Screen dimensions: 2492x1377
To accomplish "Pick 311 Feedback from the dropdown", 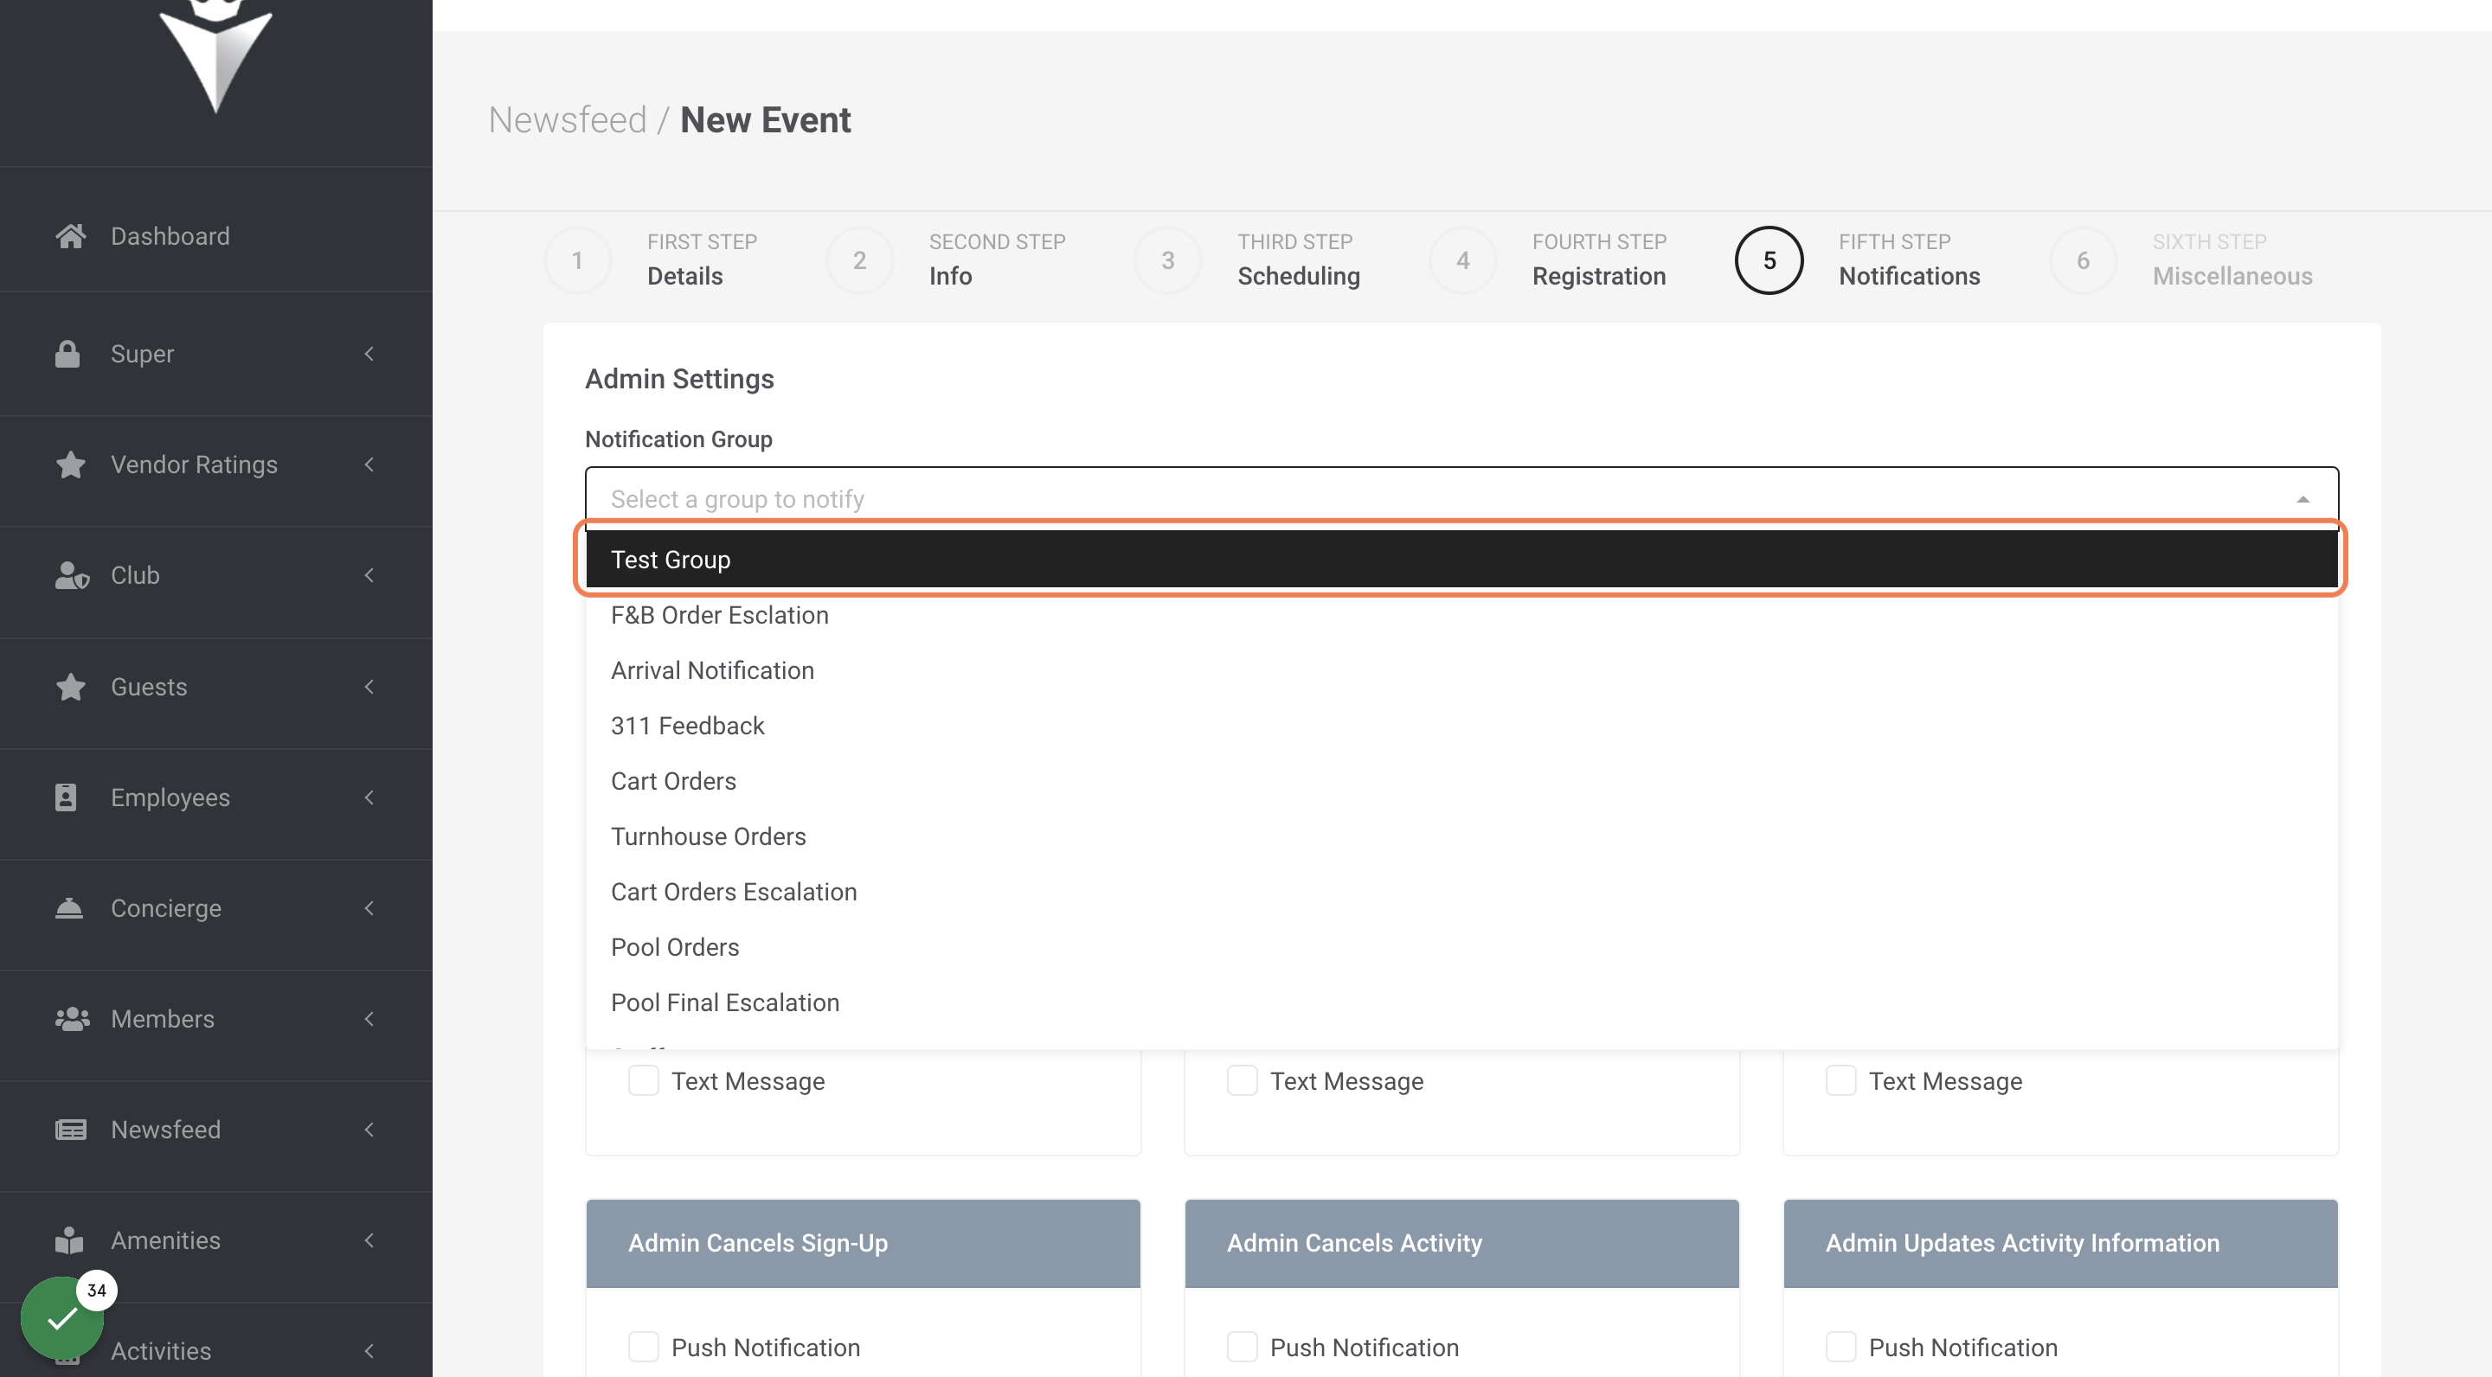I will pyautogui.click(x=1461, y=725).
